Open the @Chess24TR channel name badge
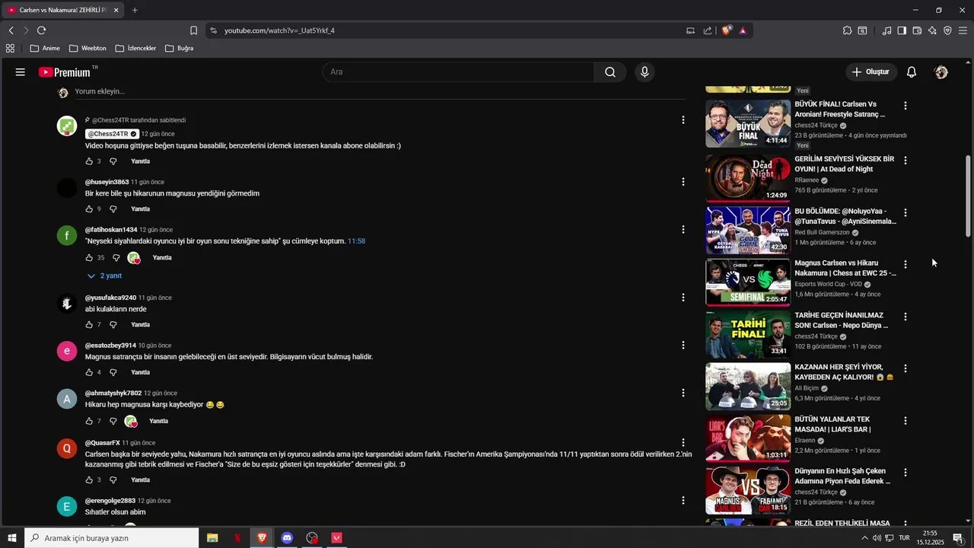 [x=112, y=134]
